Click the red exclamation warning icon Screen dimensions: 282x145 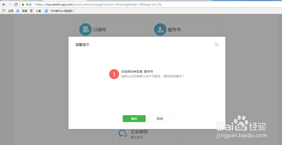pos(114,74)
